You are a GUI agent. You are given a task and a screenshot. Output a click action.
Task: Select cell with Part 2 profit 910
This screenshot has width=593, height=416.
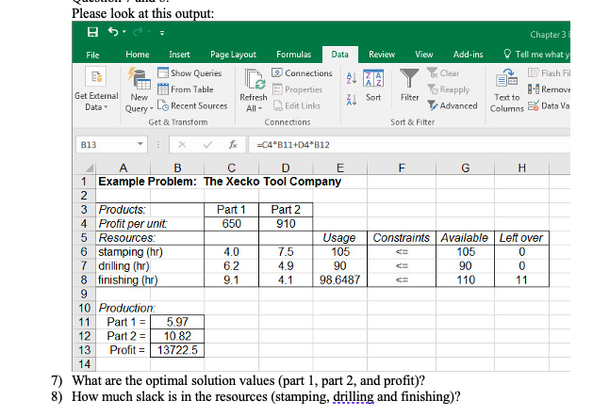pos(286,224)
